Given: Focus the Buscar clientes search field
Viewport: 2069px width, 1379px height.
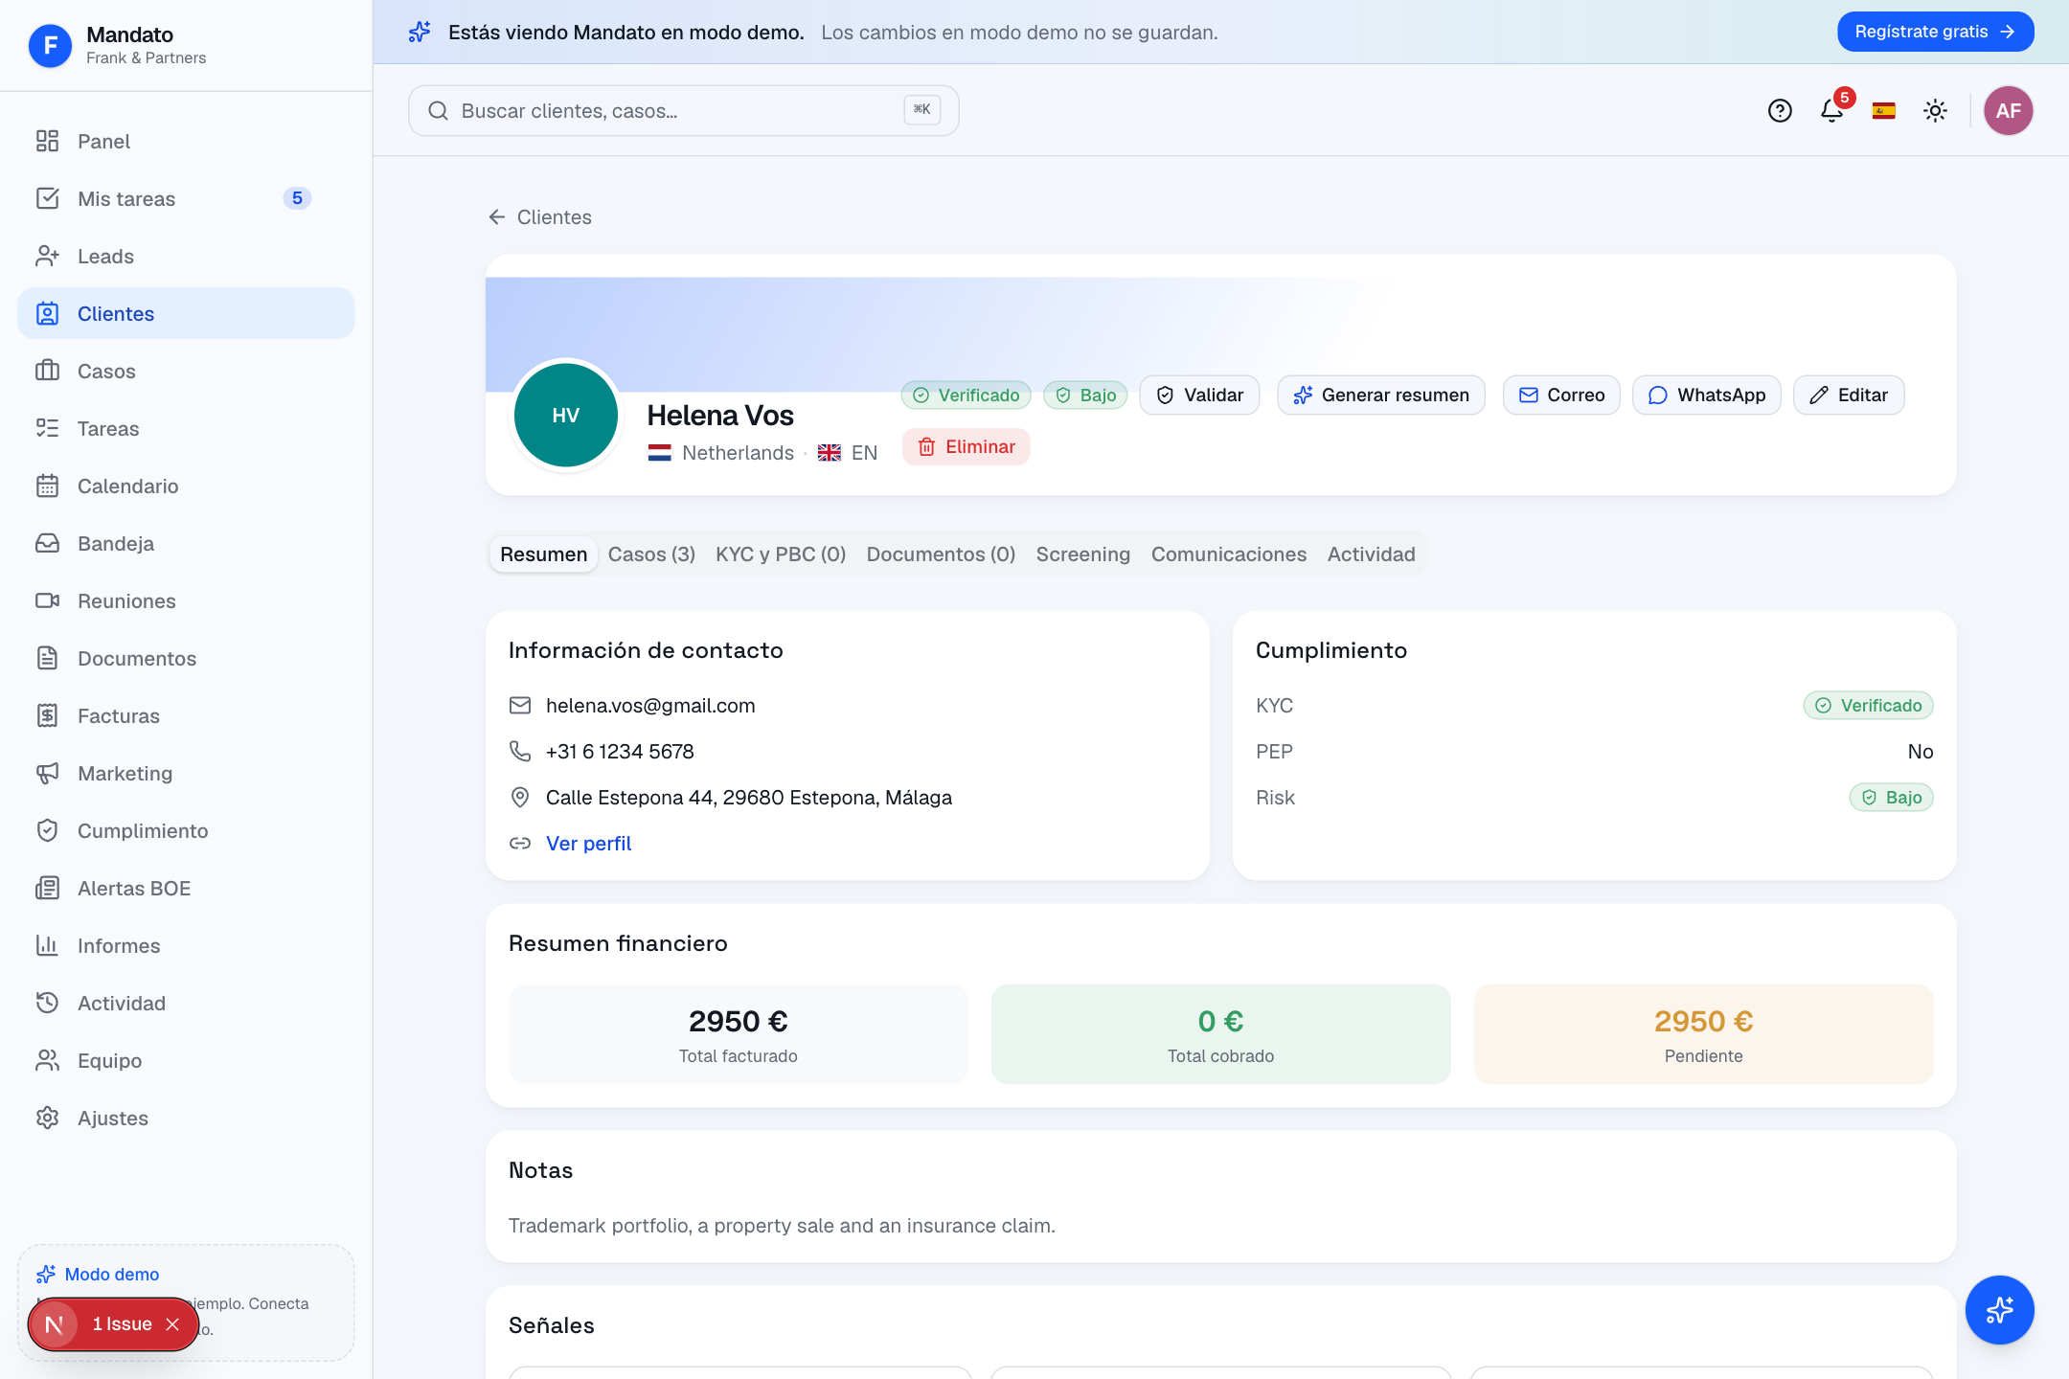Looking at the screenshot, I should (684, 111).
